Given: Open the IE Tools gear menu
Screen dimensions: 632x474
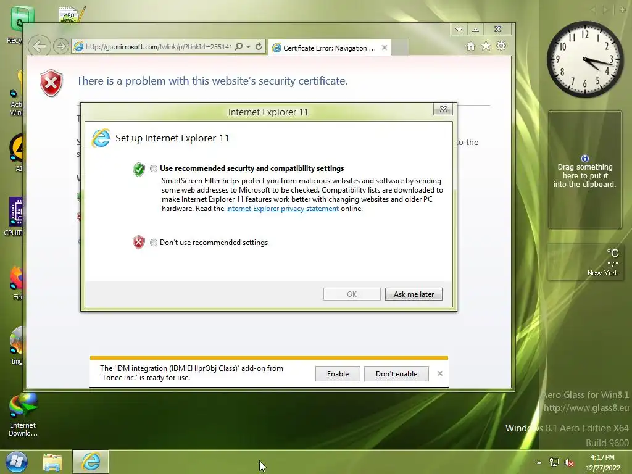Looking at the screenshot, I should coord(501,46).
